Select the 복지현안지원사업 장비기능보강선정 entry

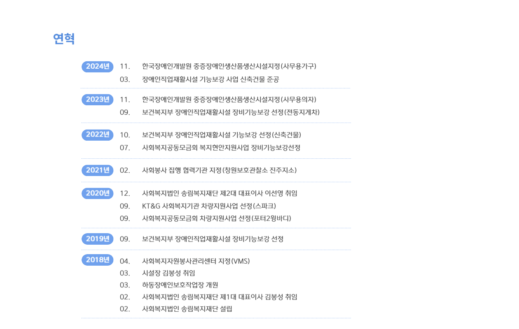[221, 148]
